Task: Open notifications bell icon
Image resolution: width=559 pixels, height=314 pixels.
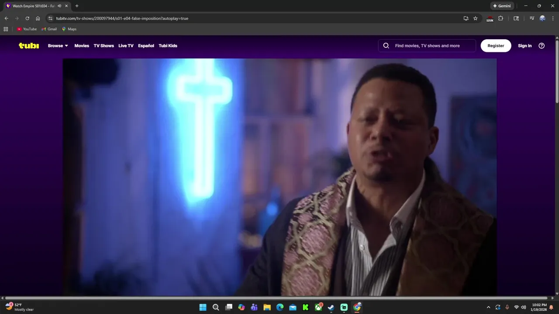Action: coord(552,307)
